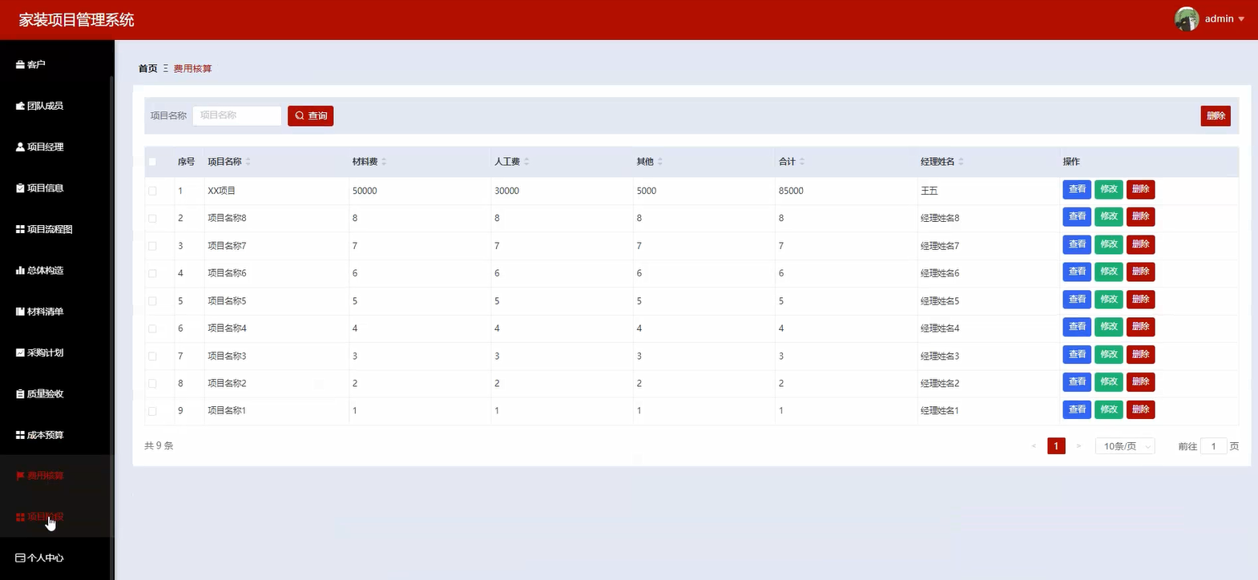1258x580 pixels.
Task: Go to previous page arrow
Action: 1034,446
